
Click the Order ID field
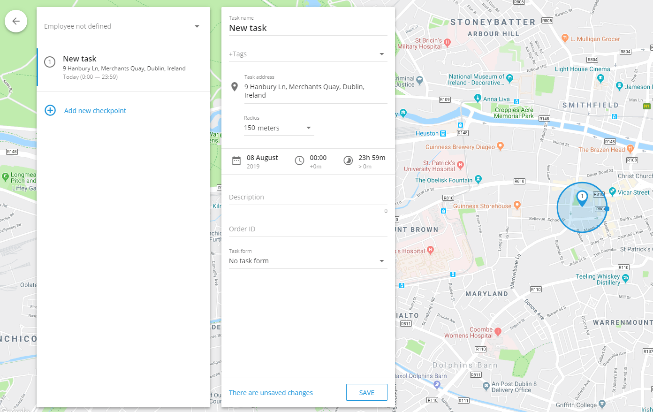click(308, 229)
